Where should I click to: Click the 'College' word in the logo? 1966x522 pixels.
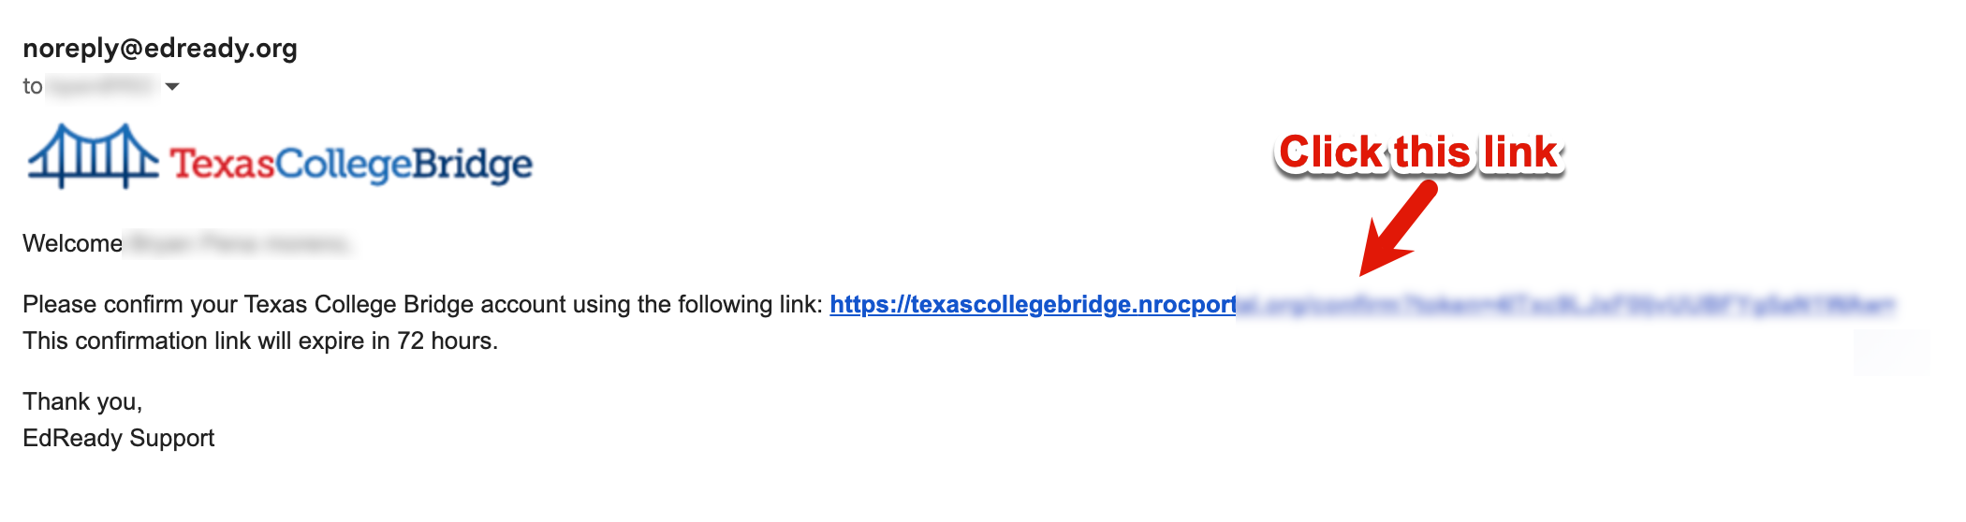344,165
